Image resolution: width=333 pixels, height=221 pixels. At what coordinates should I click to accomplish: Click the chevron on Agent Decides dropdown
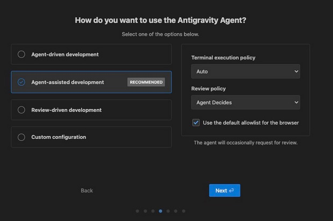(296, 102)
